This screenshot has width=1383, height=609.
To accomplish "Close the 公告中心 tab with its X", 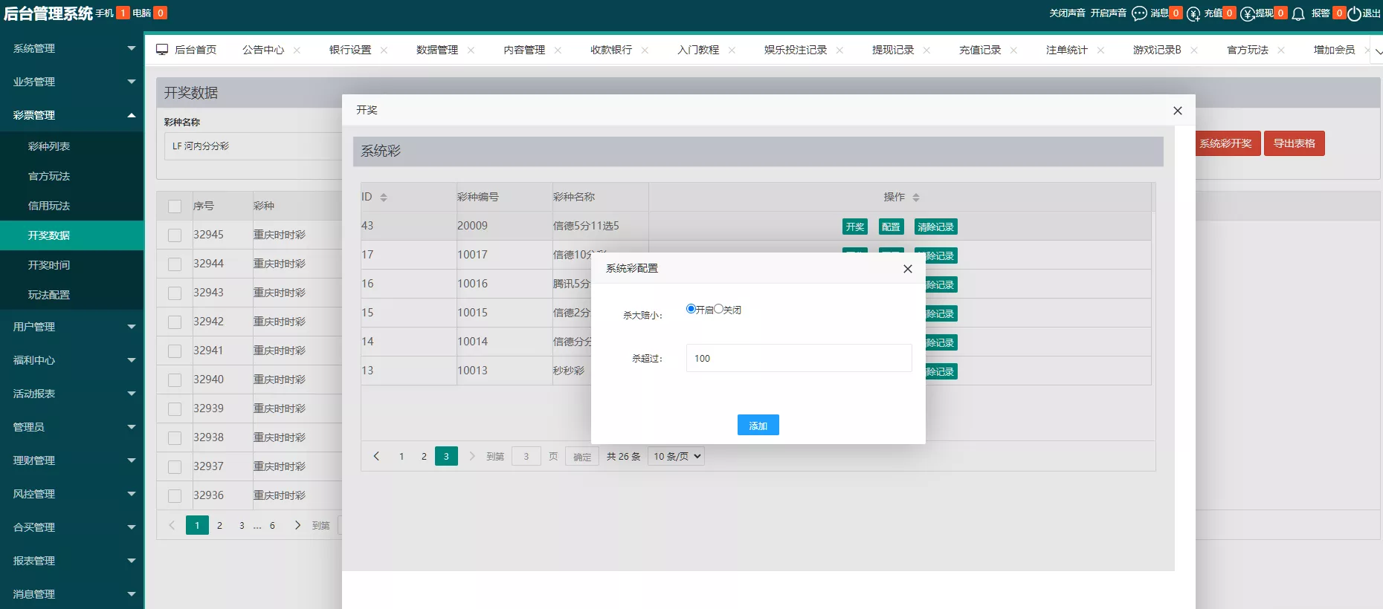I will (297, 51).
